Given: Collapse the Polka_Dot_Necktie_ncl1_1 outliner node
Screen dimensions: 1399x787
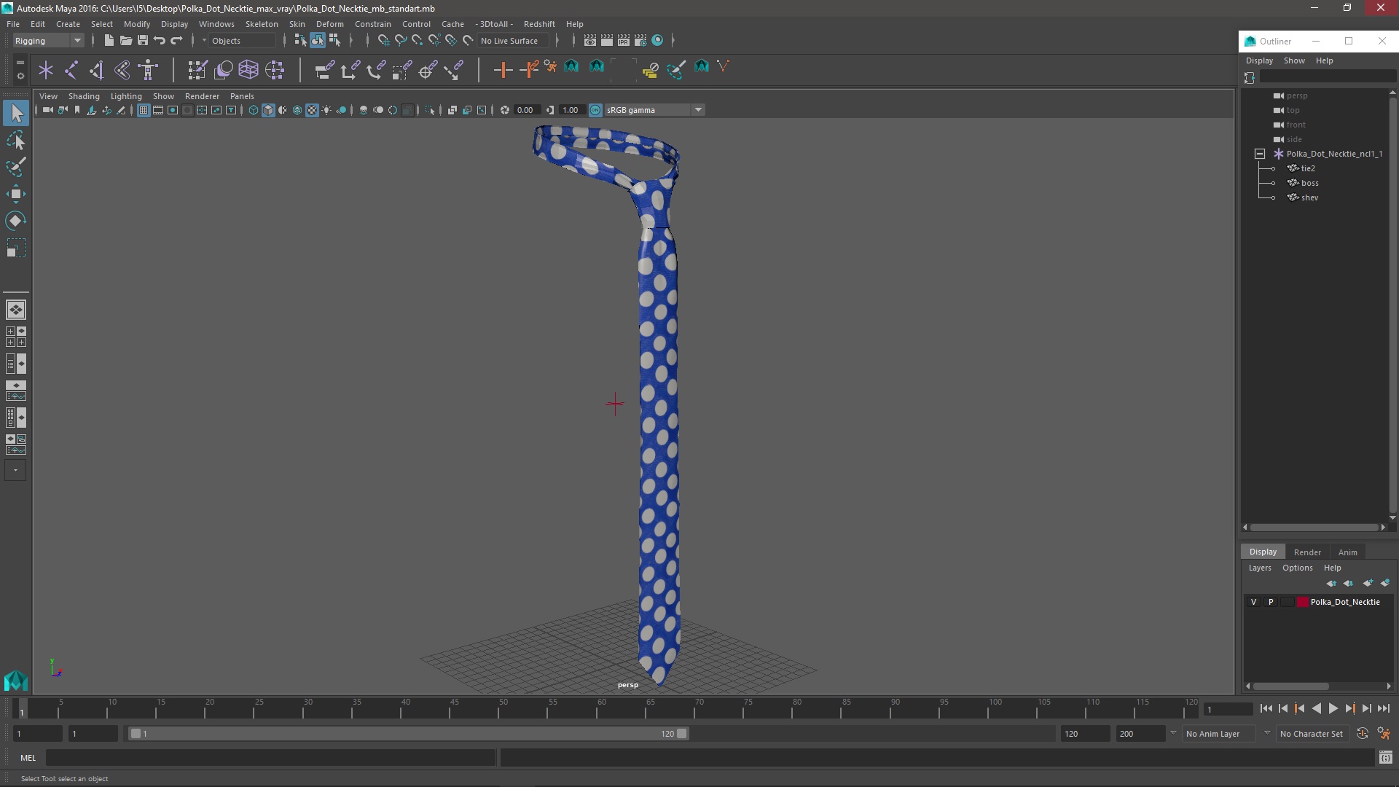Looking at the screenshot, I should click(x=1259, y=154).
